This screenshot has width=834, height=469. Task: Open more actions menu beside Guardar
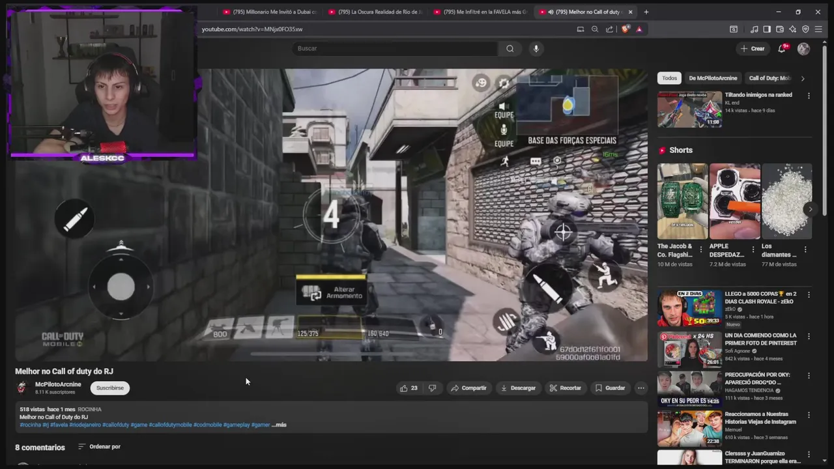point(641,388)
